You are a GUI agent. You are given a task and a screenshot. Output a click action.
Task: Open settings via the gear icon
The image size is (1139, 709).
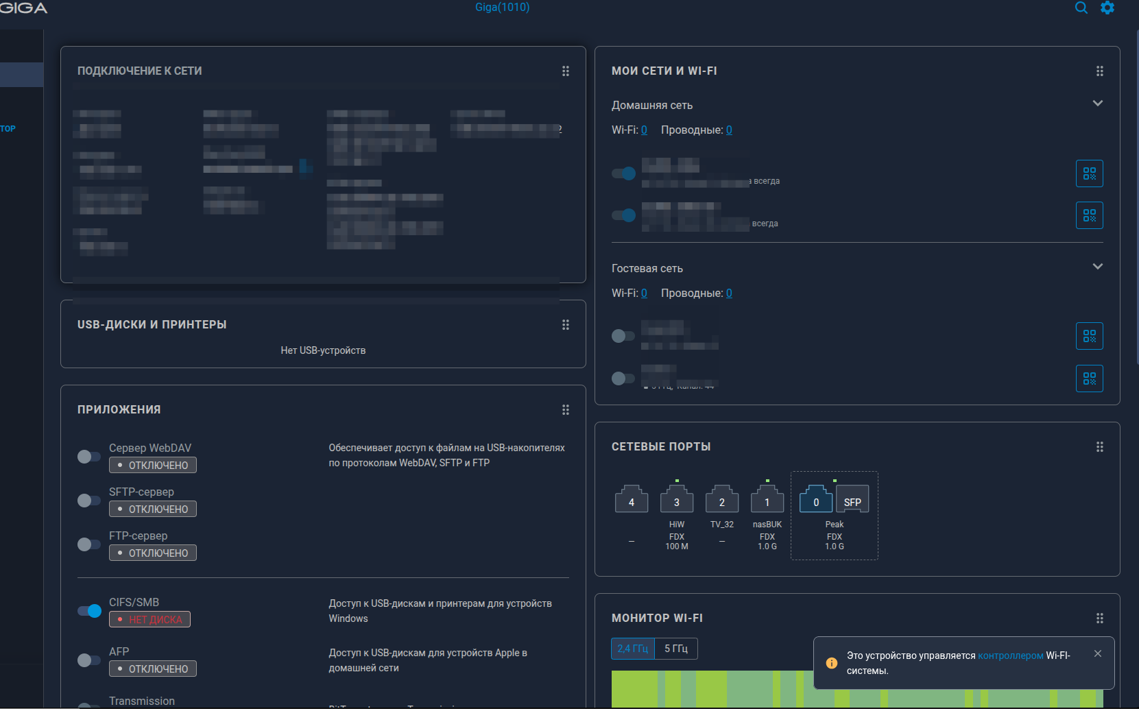pos(1107,8)
